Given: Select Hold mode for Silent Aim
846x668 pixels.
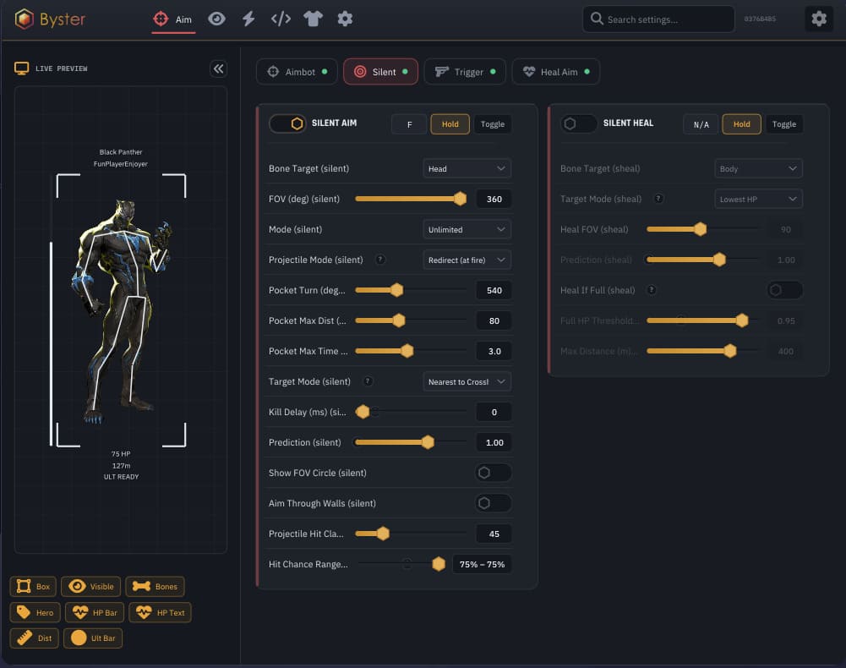Looking at the screenshot, I should 450,124.
